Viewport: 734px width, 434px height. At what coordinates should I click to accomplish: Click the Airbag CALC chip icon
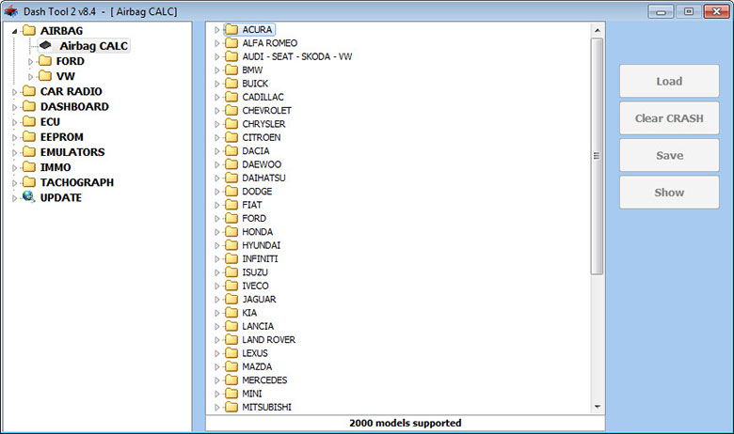pos(45,45)
